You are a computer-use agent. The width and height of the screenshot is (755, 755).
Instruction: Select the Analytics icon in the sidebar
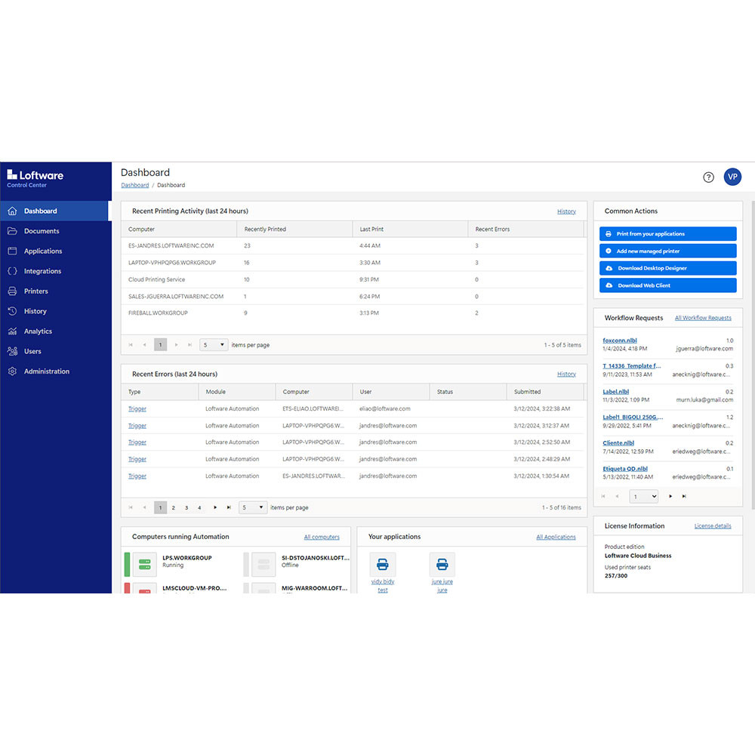(x=14, y=331)
